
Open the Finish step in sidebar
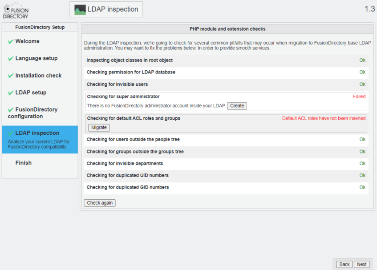click(23, 163)
